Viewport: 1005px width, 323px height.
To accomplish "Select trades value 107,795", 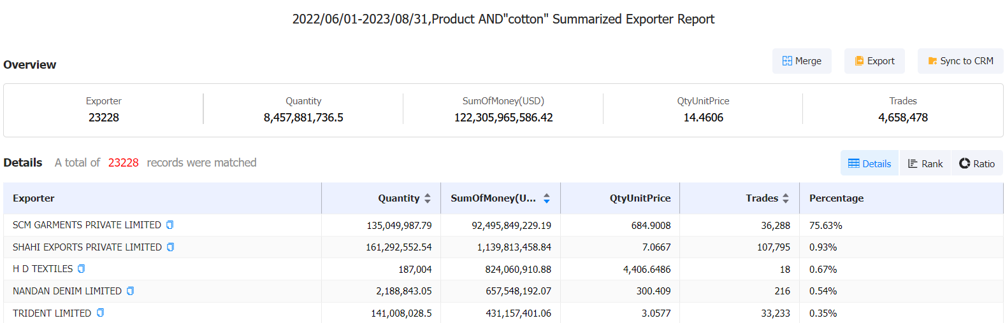I will point(774,247).
